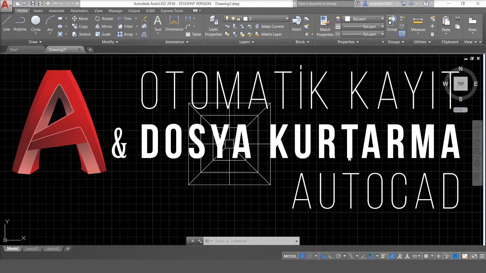Open the Annotate ribbon tab
This screenshot has width=486, height=273.
coord(57,11)
